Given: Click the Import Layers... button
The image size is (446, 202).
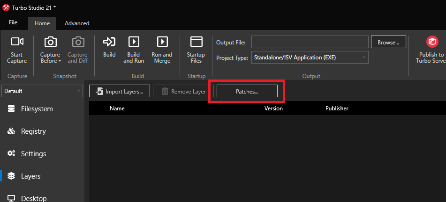Looking at the screenshot, I should (120, 91).
